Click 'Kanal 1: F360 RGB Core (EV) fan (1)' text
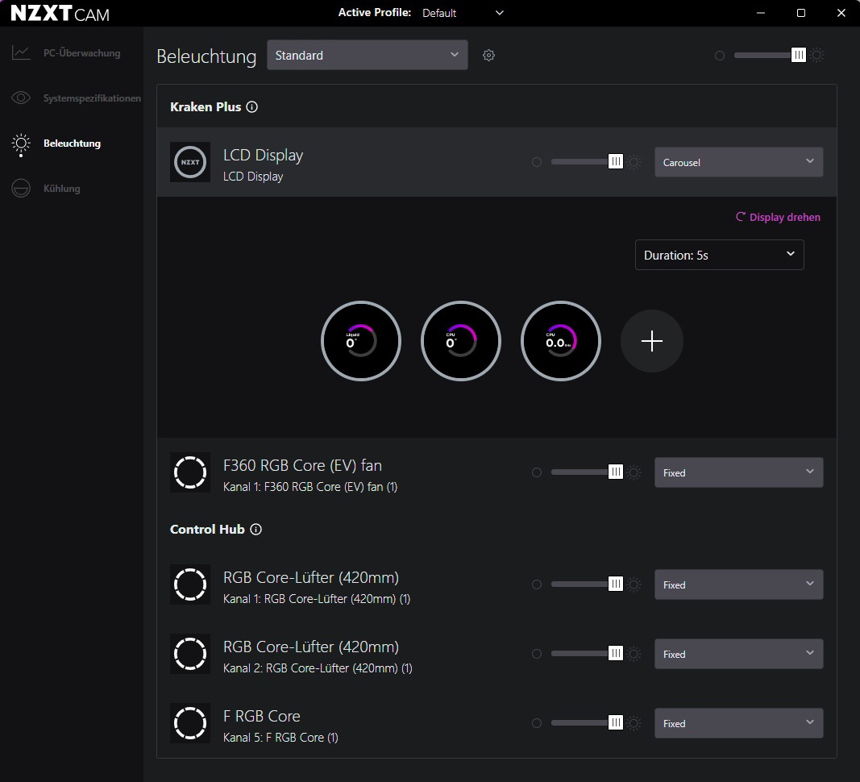 (310, 487)
